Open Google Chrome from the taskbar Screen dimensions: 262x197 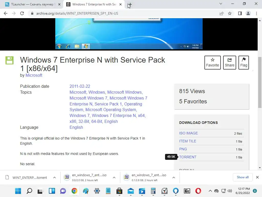74,191
